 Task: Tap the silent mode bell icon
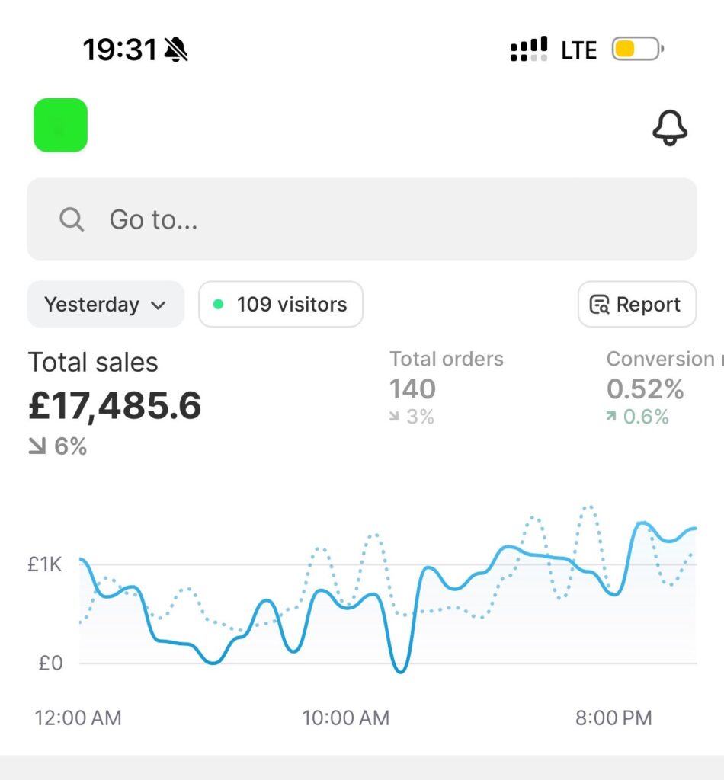coord(176,50)
